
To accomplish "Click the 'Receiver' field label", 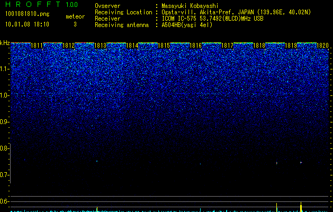I will pos(107,19).
